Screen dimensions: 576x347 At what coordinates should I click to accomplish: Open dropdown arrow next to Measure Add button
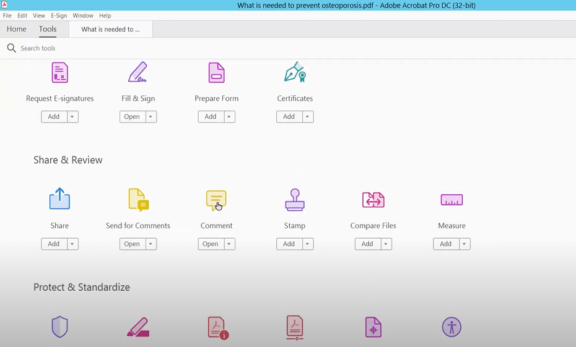tap(465, 244)
